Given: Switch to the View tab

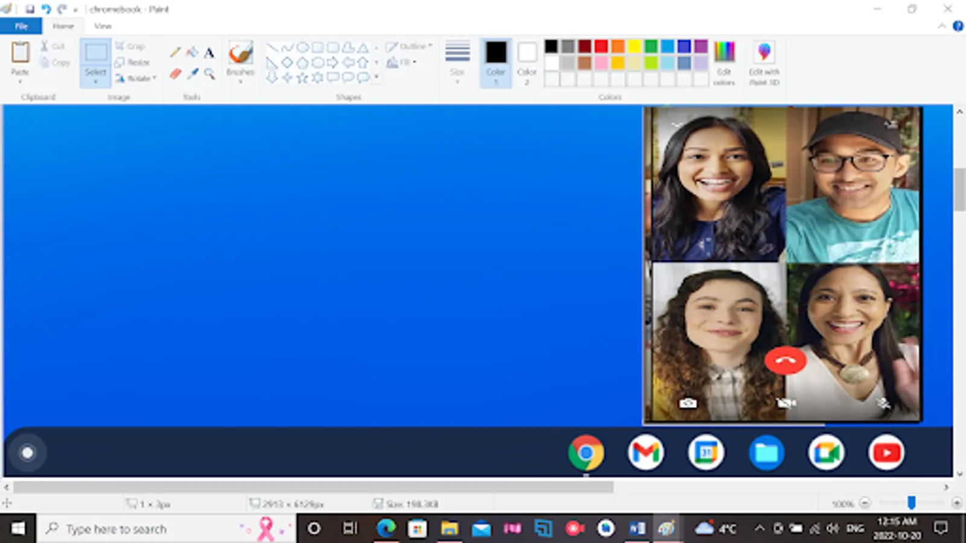Looking at the screenshot, I should coord(103,26).
